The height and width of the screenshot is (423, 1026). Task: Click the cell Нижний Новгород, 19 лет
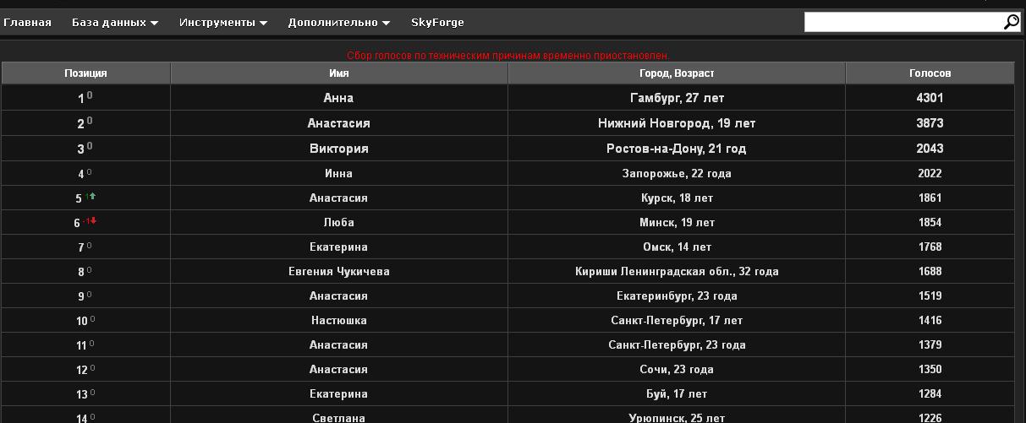(x=677, y=123)
